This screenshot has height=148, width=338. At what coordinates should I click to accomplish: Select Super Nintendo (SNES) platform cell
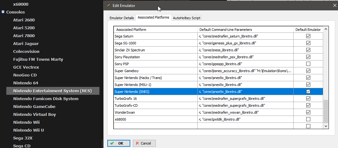pos(156,91)
